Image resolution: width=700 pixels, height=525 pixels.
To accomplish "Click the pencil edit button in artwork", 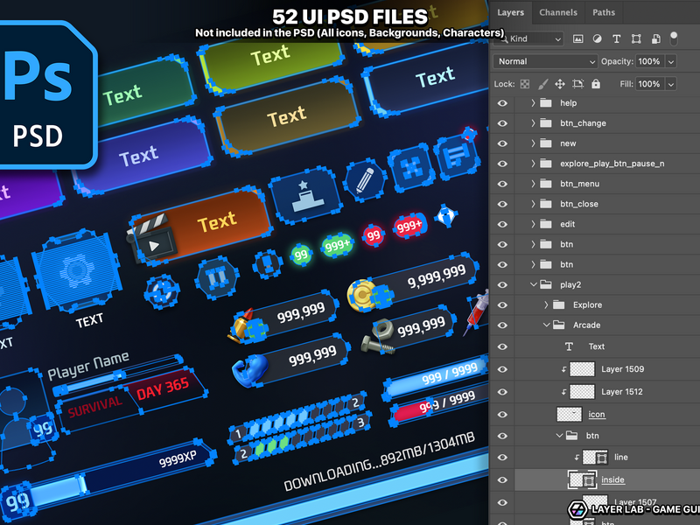I will coord(364,180).
